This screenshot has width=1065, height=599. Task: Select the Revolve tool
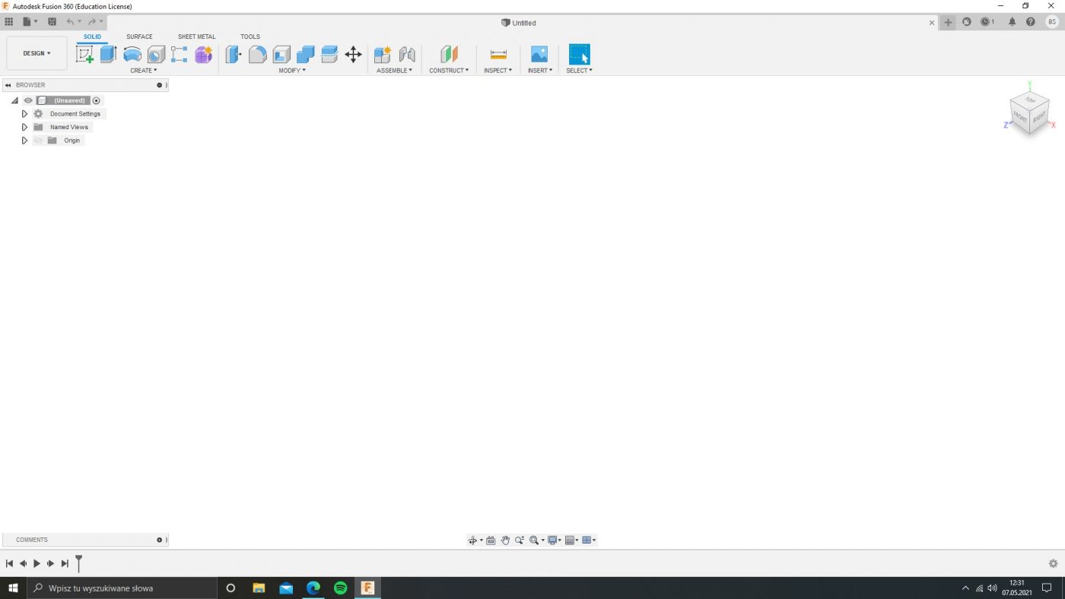tap(132, 55)
